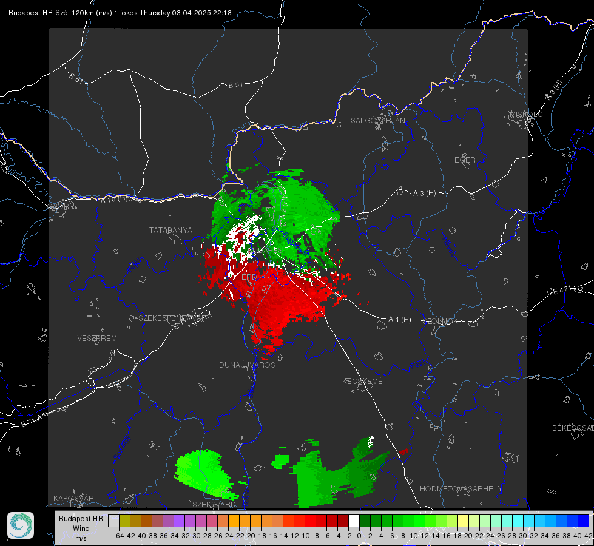Click the EGER city label
The width and height of the screenshot is (594, 546).
tap(465, 160)
